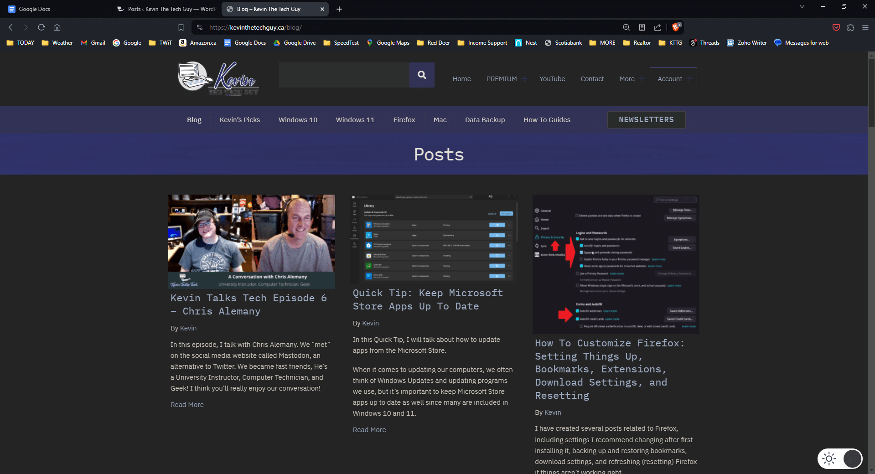Expand the PREMIUM menu plus
The image size is (875, 474).
(x=524, y=79)
